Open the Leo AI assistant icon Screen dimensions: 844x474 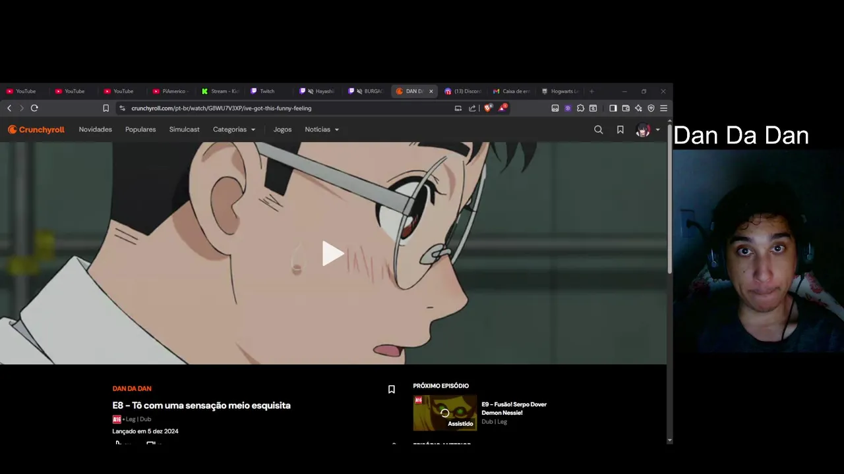pos(638,108)
